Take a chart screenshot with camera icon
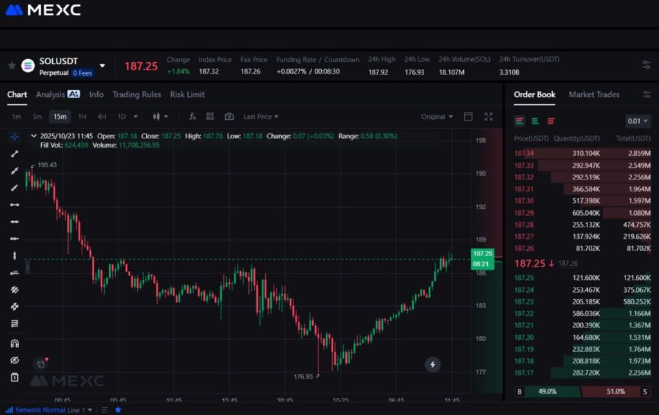The height and width of the screenshot is (415, 659). coord(229,116)
